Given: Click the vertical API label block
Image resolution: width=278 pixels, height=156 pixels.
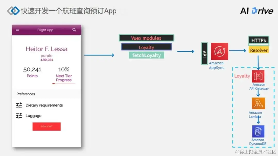Looking at the screenshot, I should click(x=204, y=54).
